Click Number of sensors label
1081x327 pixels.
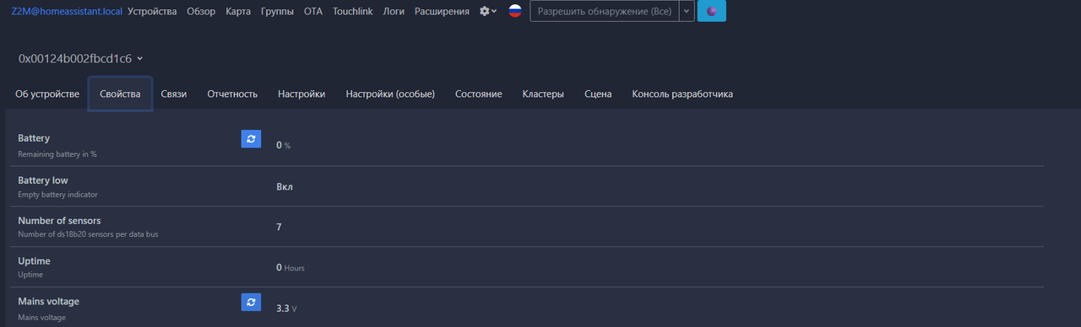[x=59, y=221]
